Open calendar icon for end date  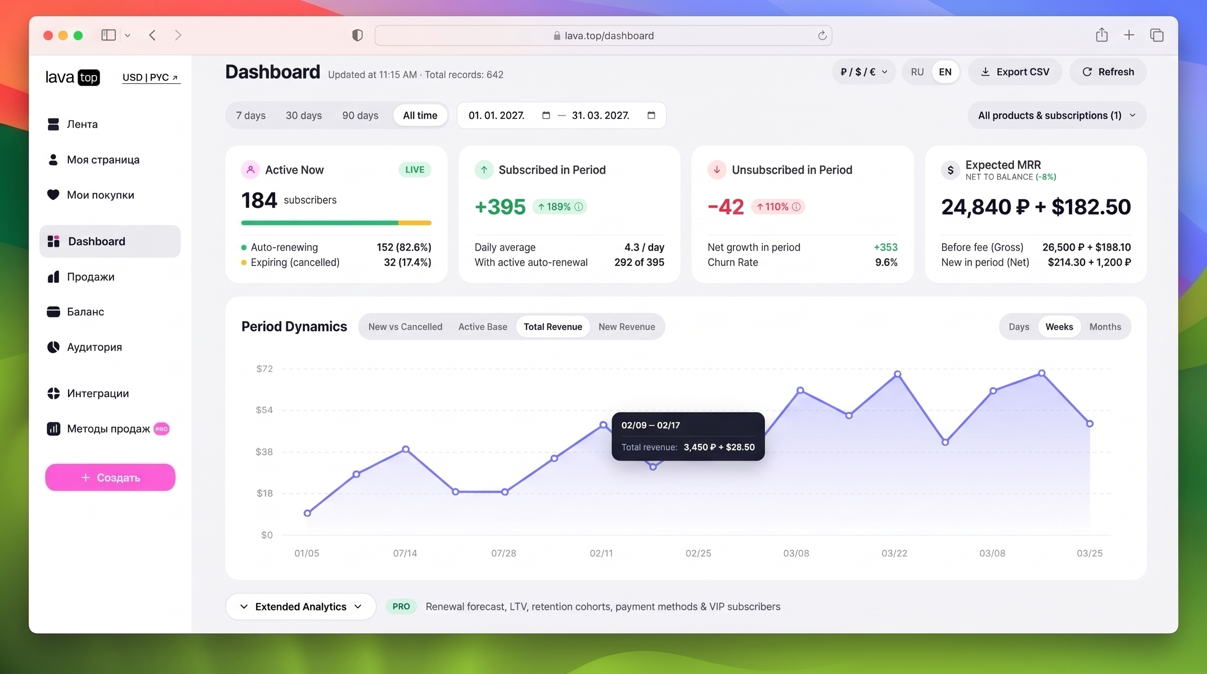coord(651,115)
